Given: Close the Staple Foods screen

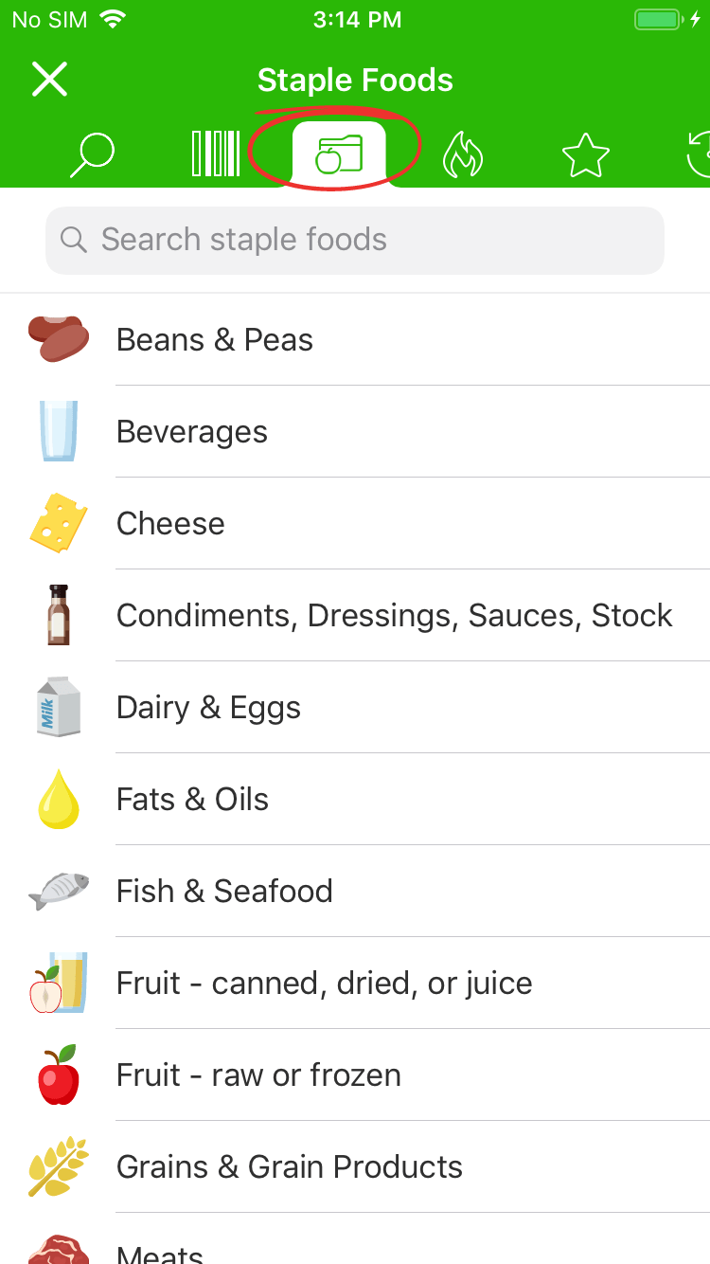Looking at the screenshot, I should pos(49,80).
